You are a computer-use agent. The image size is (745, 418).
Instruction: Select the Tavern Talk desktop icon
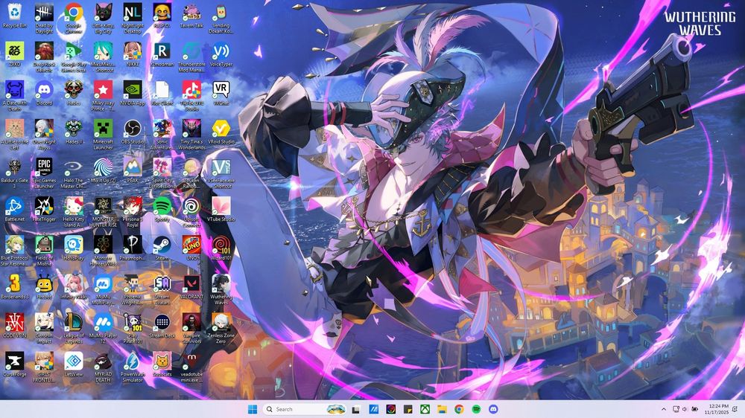(191, 16)
